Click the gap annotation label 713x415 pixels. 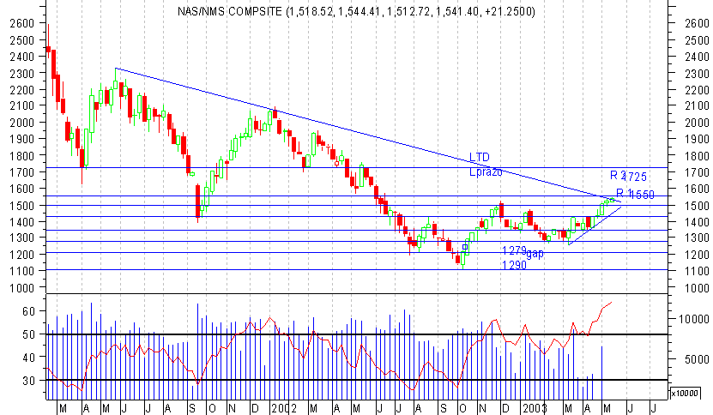click(535, 254)
